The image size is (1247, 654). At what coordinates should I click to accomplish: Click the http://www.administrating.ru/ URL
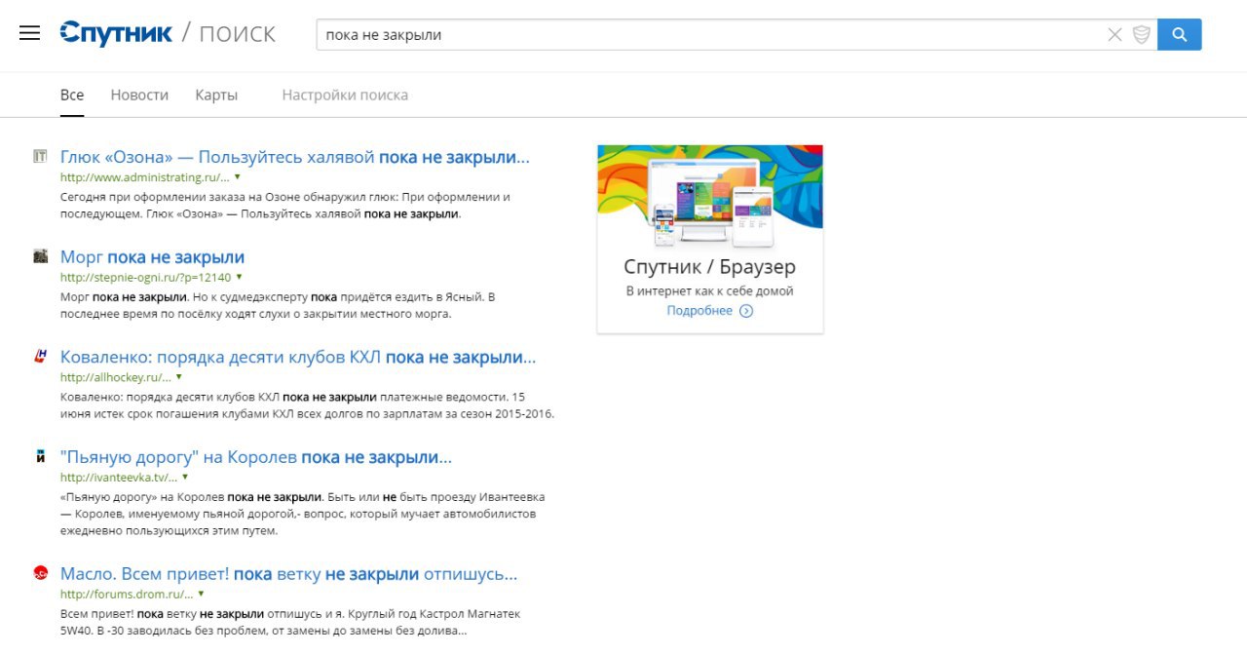pyautogui.click(x=144, y=177)
